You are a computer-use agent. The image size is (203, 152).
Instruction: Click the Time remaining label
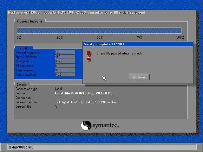coord(26,75)
